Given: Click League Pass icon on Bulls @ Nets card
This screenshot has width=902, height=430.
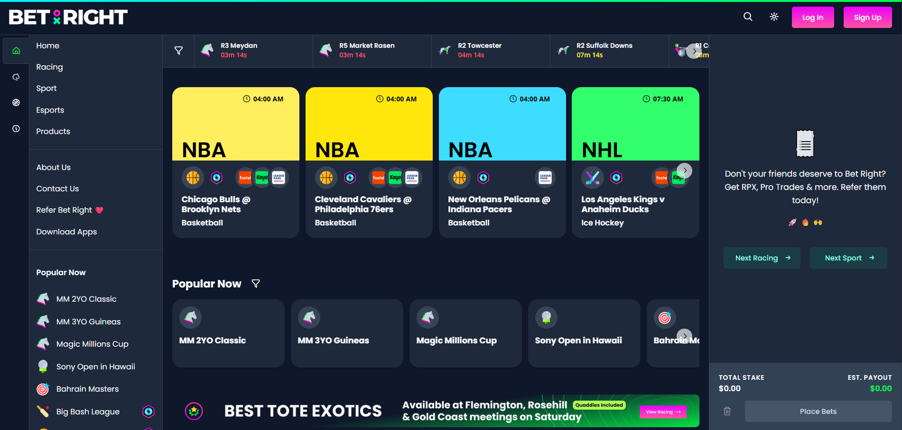Looking at the screenshot, I should pos(279,178).
